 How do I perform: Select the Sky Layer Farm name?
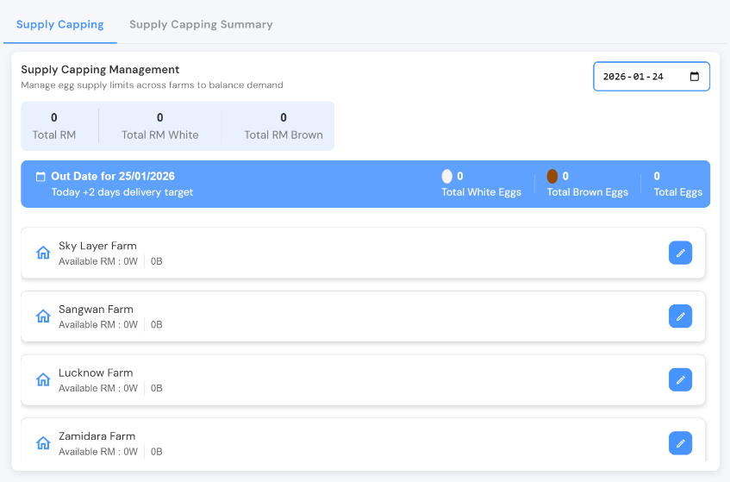tap(97, 246)
